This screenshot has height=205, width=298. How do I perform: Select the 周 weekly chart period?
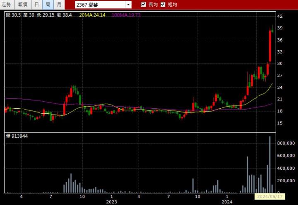click(x=48, y=5)
